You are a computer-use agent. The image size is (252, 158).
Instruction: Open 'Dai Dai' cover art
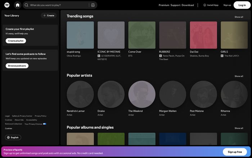tap(203, 35)
